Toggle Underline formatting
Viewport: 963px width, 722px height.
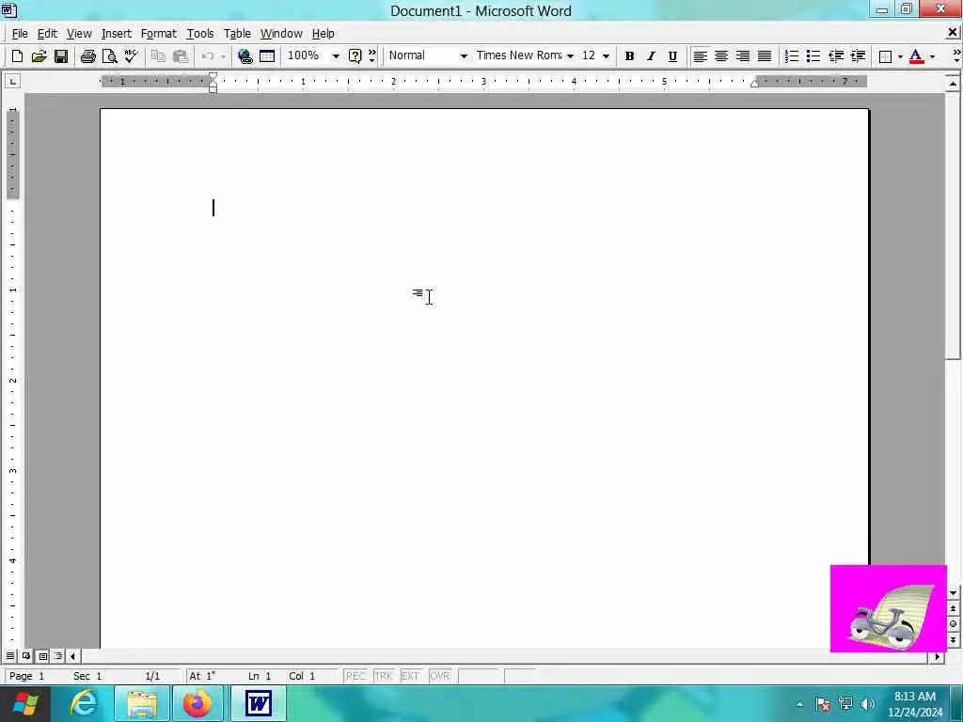pos(672,56)
